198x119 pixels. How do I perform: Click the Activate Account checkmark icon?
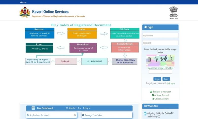click(x=153, y=95)
